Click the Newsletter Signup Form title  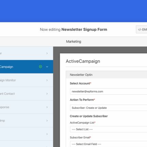[x=84, y=29]
